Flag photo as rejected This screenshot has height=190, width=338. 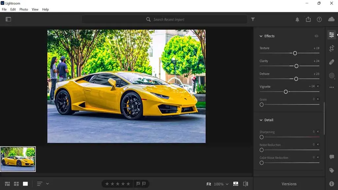pos(144,183)
